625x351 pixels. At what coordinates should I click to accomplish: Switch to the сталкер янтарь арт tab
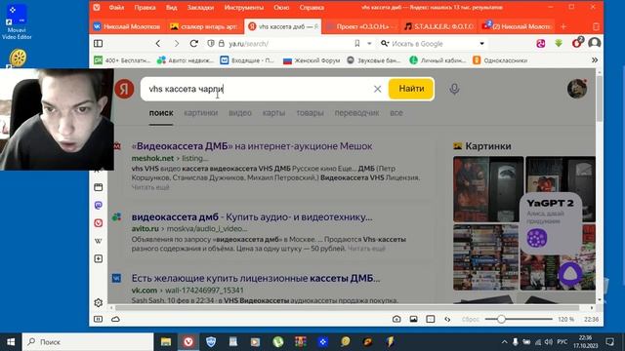pyautogui.click(x=204, y=26)
